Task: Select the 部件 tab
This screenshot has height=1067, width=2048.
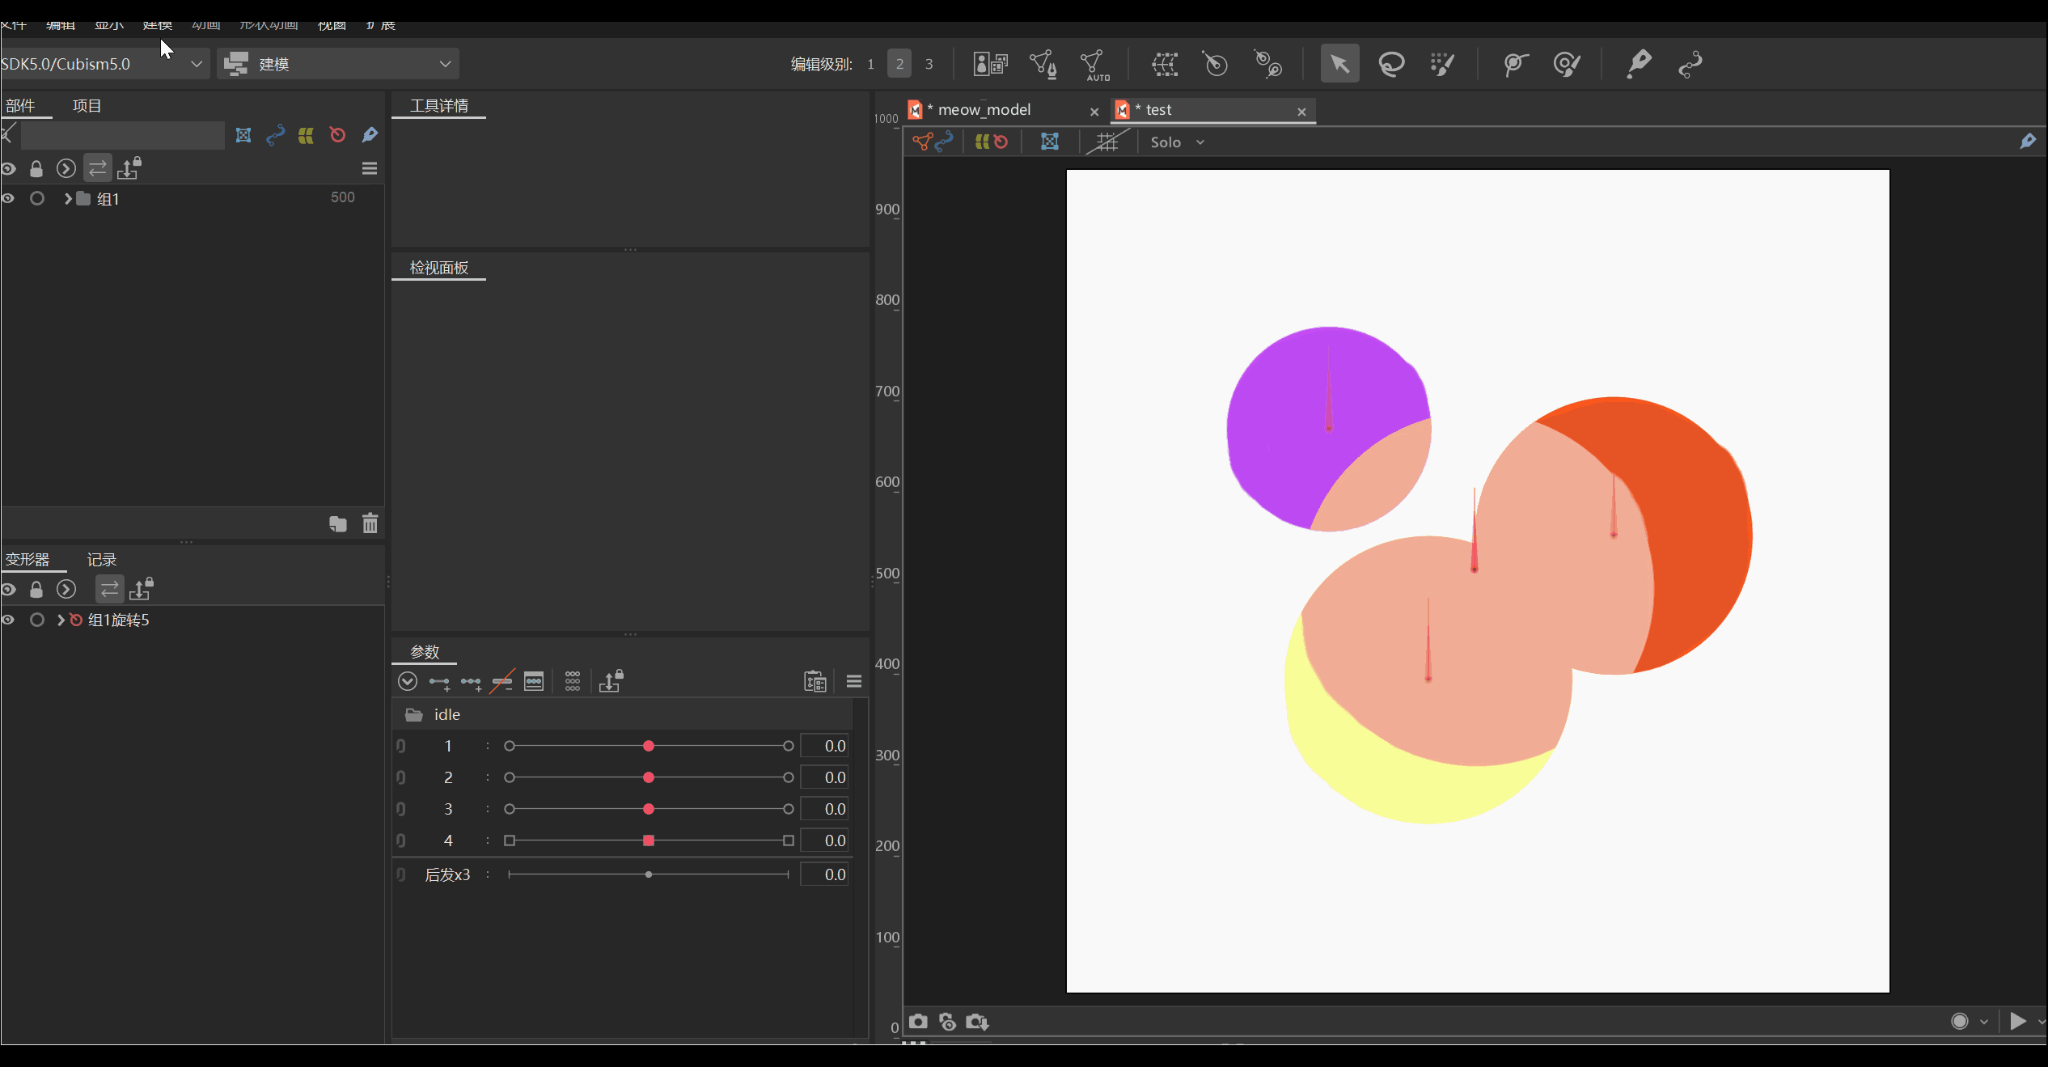Action: click(x=20, y=106)
